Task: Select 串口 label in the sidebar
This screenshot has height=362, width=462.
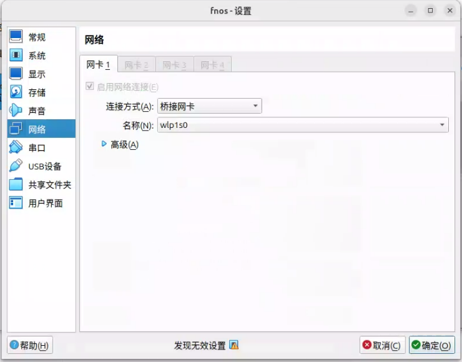Action: pos(37,147)
